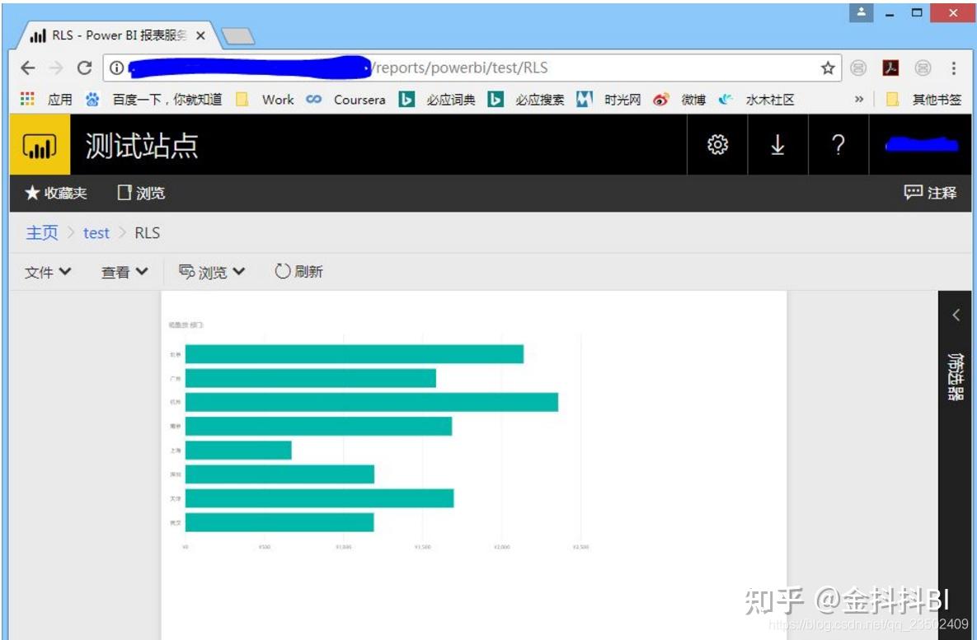Click the download icon in the header
This screenshot has height=640, width=977.
777,144
